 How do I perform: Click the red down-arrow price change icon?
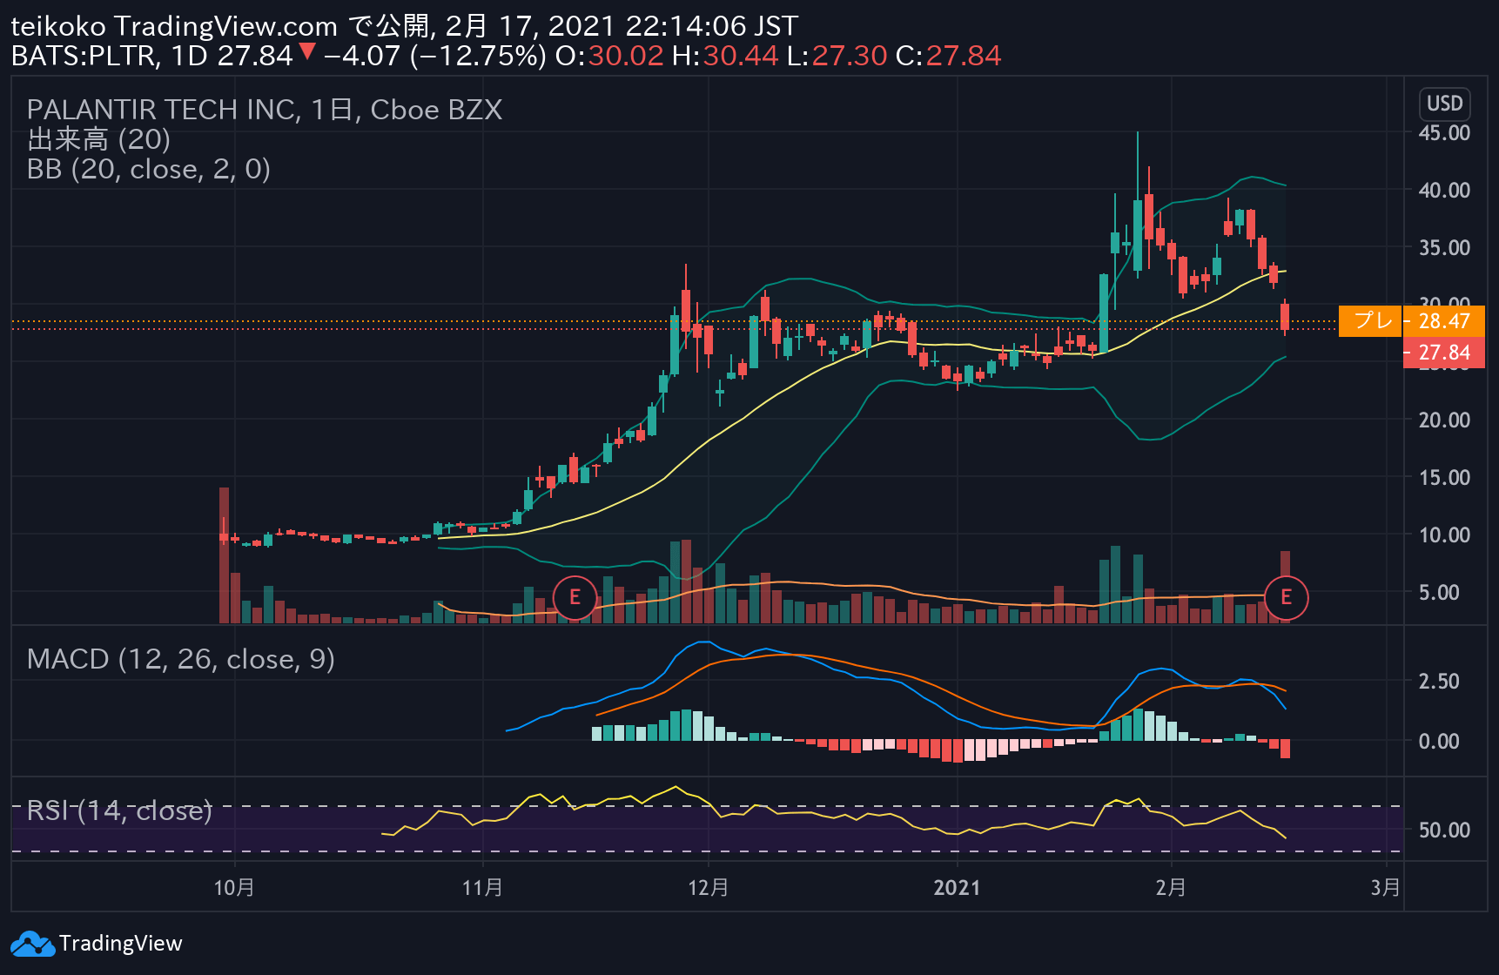tap(307, 51)
